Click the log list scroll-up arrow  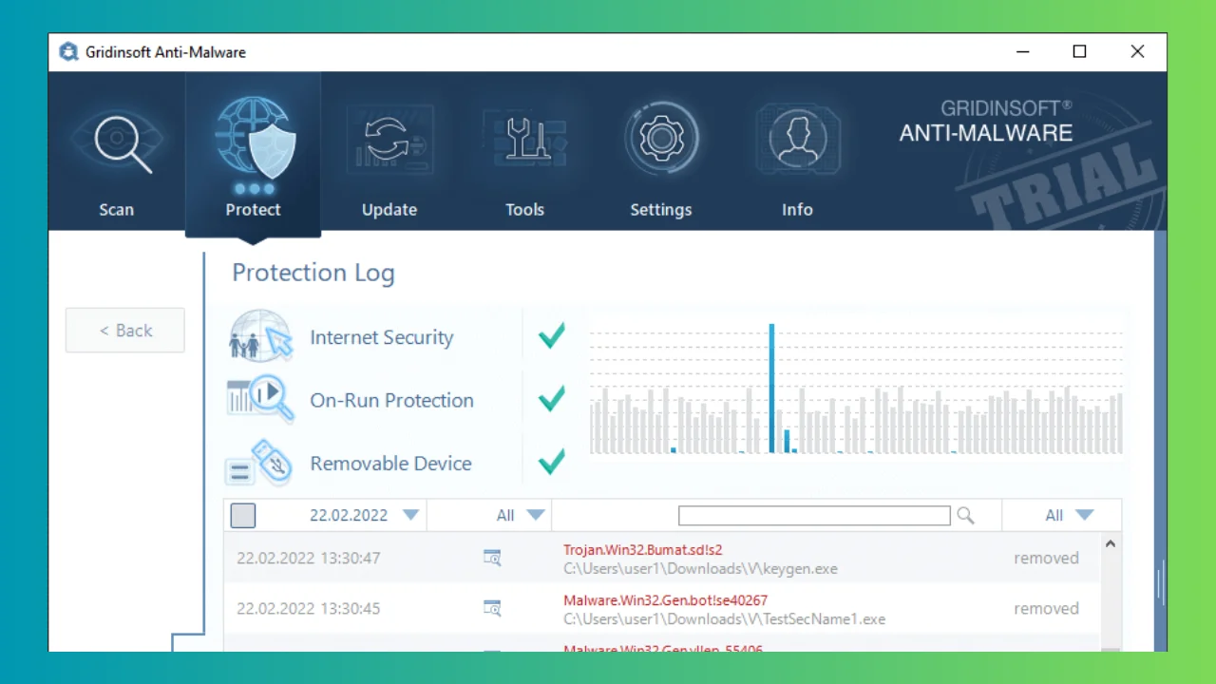tap(1110, 544)
